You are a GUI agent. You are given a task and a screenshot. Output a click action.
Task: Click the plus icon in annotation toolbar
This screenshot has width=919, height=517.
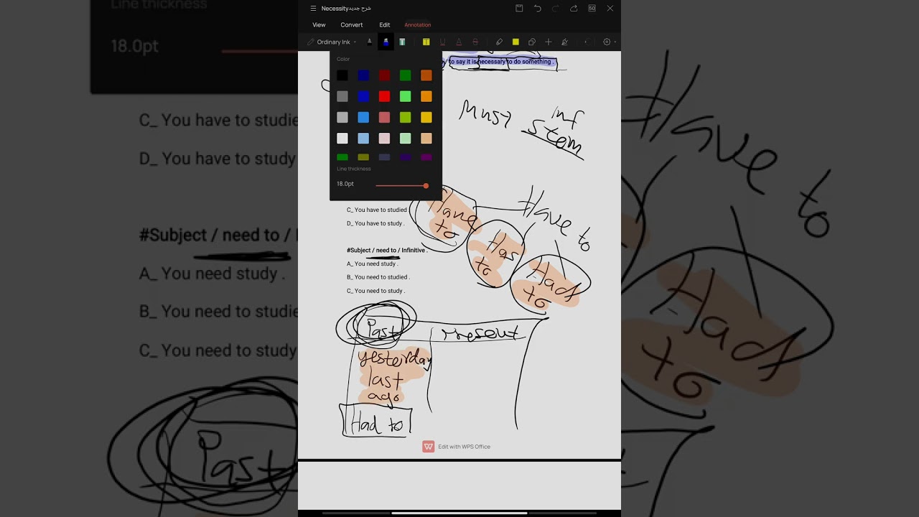point(549,42)
